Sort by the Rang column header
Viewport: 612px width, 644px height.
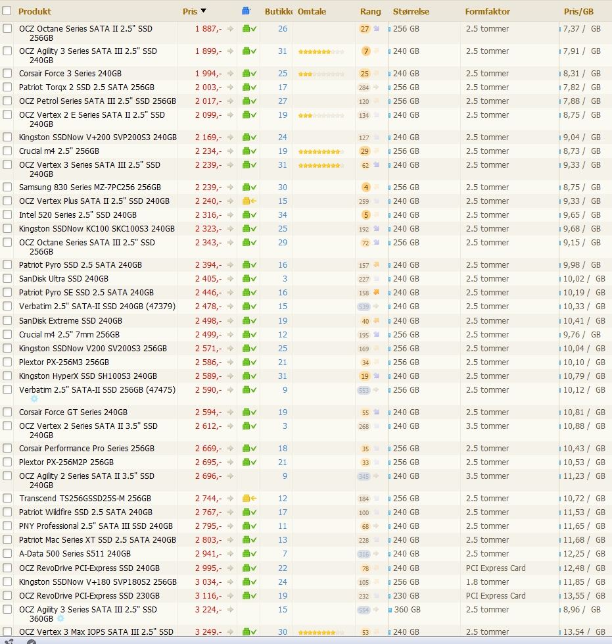pos(371,11)
